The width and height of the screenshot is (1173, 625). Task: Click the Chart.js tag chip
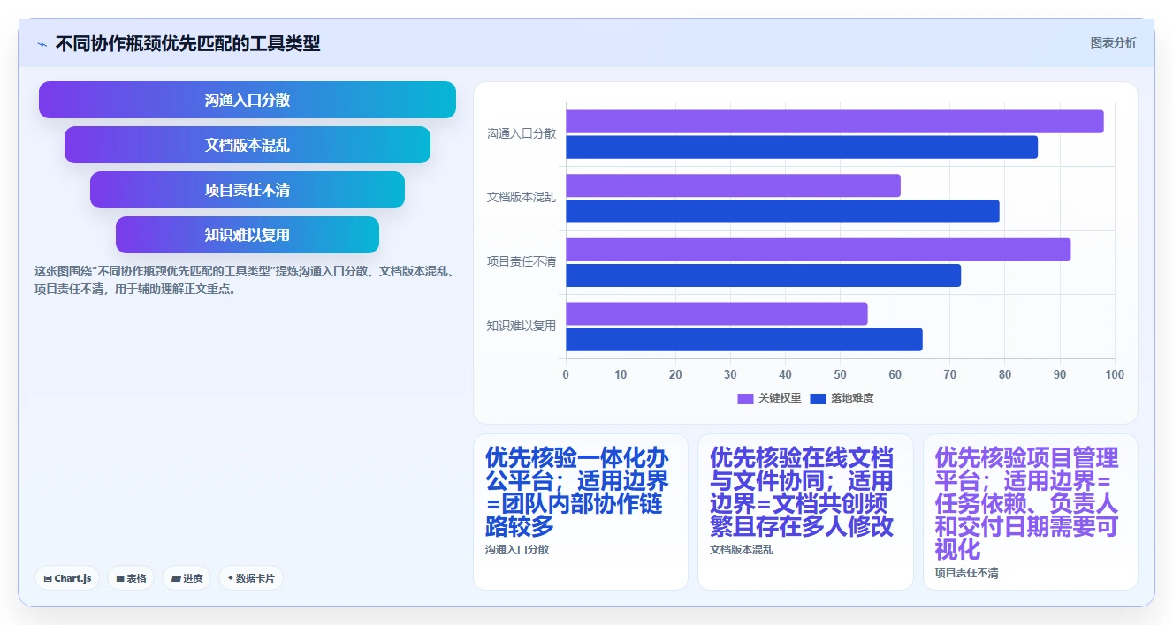click(67, 578)
